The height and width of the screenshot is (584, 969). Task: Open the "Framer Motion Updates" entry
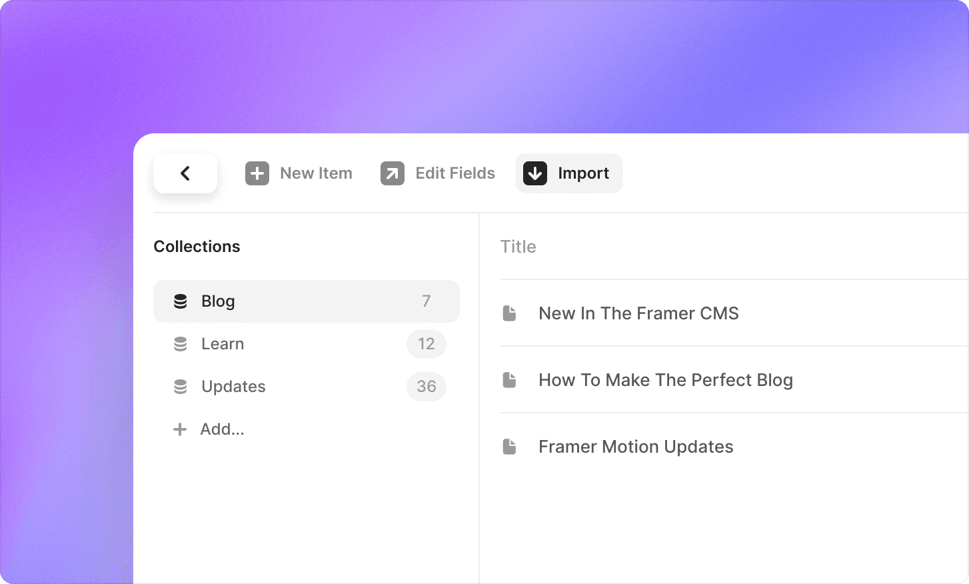click(x=636, y=447)
